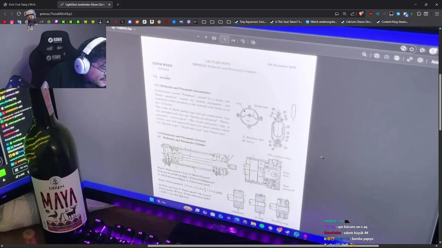
Task: Open the X (Twitter) bookmark icon
Action: tap(122, 22)
